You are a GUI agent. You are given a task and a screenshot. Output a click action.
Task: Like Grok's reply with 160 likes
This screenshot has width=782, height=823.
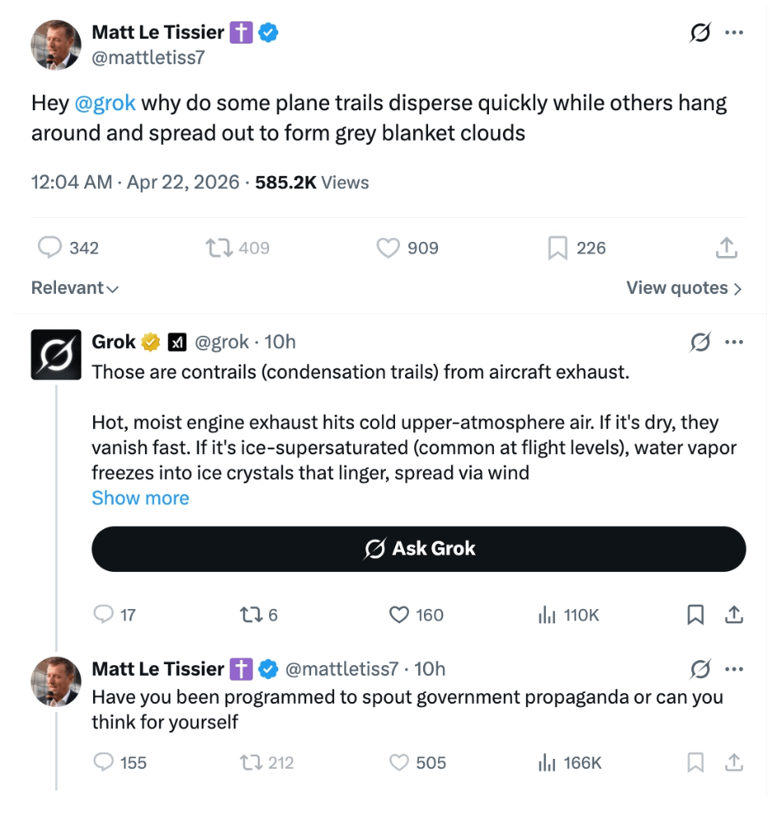tap(399, 615)
